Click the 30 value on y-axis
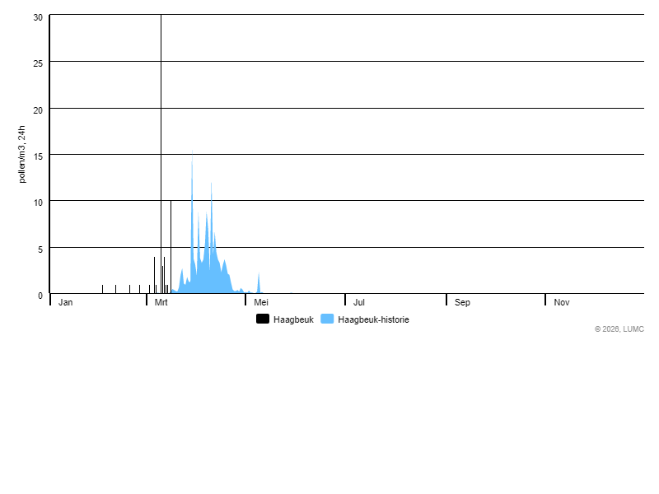 point(38,17)
